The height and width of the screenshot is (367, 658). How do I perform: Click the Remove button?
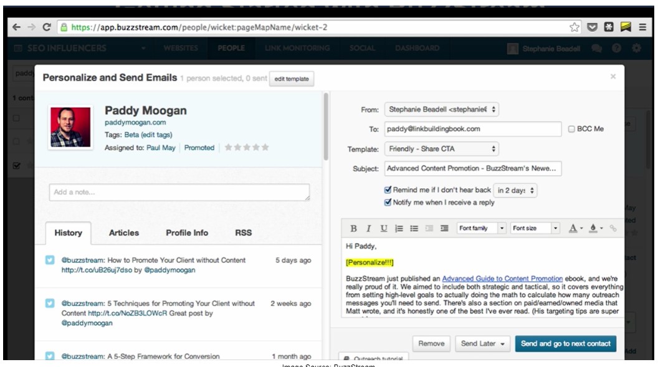pyautogui.click(x=431, y=343)
